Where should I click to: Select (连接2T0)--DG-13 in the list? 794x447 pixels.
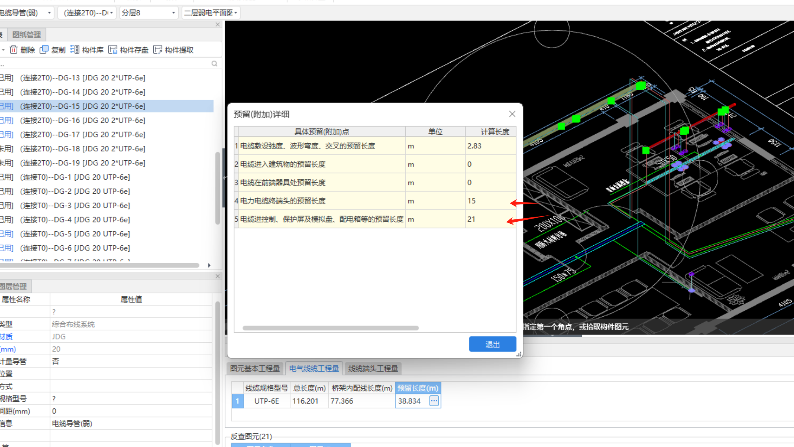click(83, 78)
